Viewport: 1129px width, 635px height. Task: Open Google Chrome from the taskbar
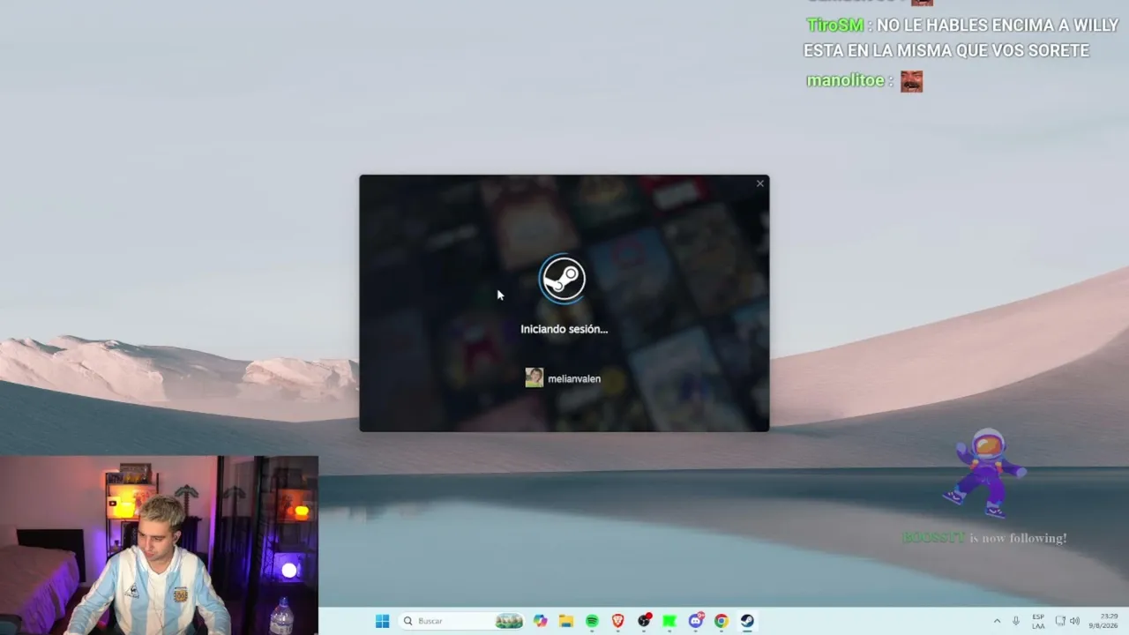[722, 621]
